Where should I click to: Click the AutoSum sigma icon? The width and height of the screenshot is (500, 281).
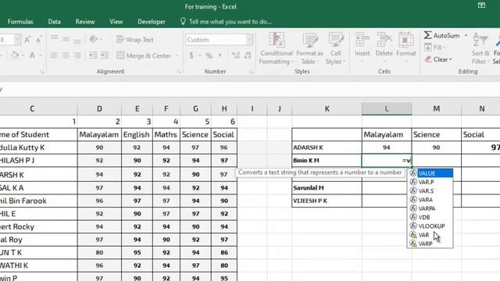[427, 35]
